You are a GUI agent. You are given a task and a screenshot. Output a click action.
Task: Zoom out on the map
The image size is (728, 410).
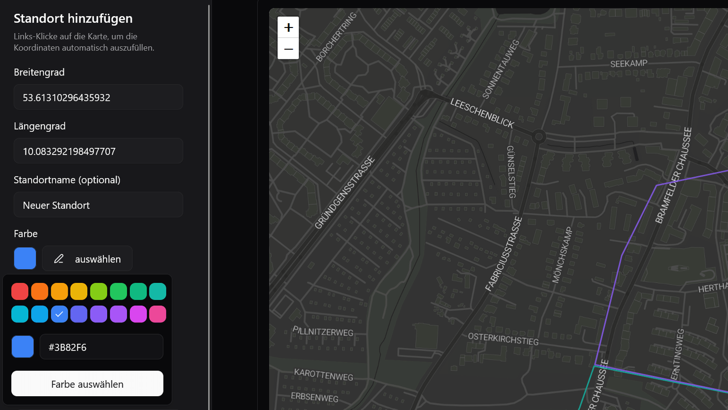tap(288, 49)
